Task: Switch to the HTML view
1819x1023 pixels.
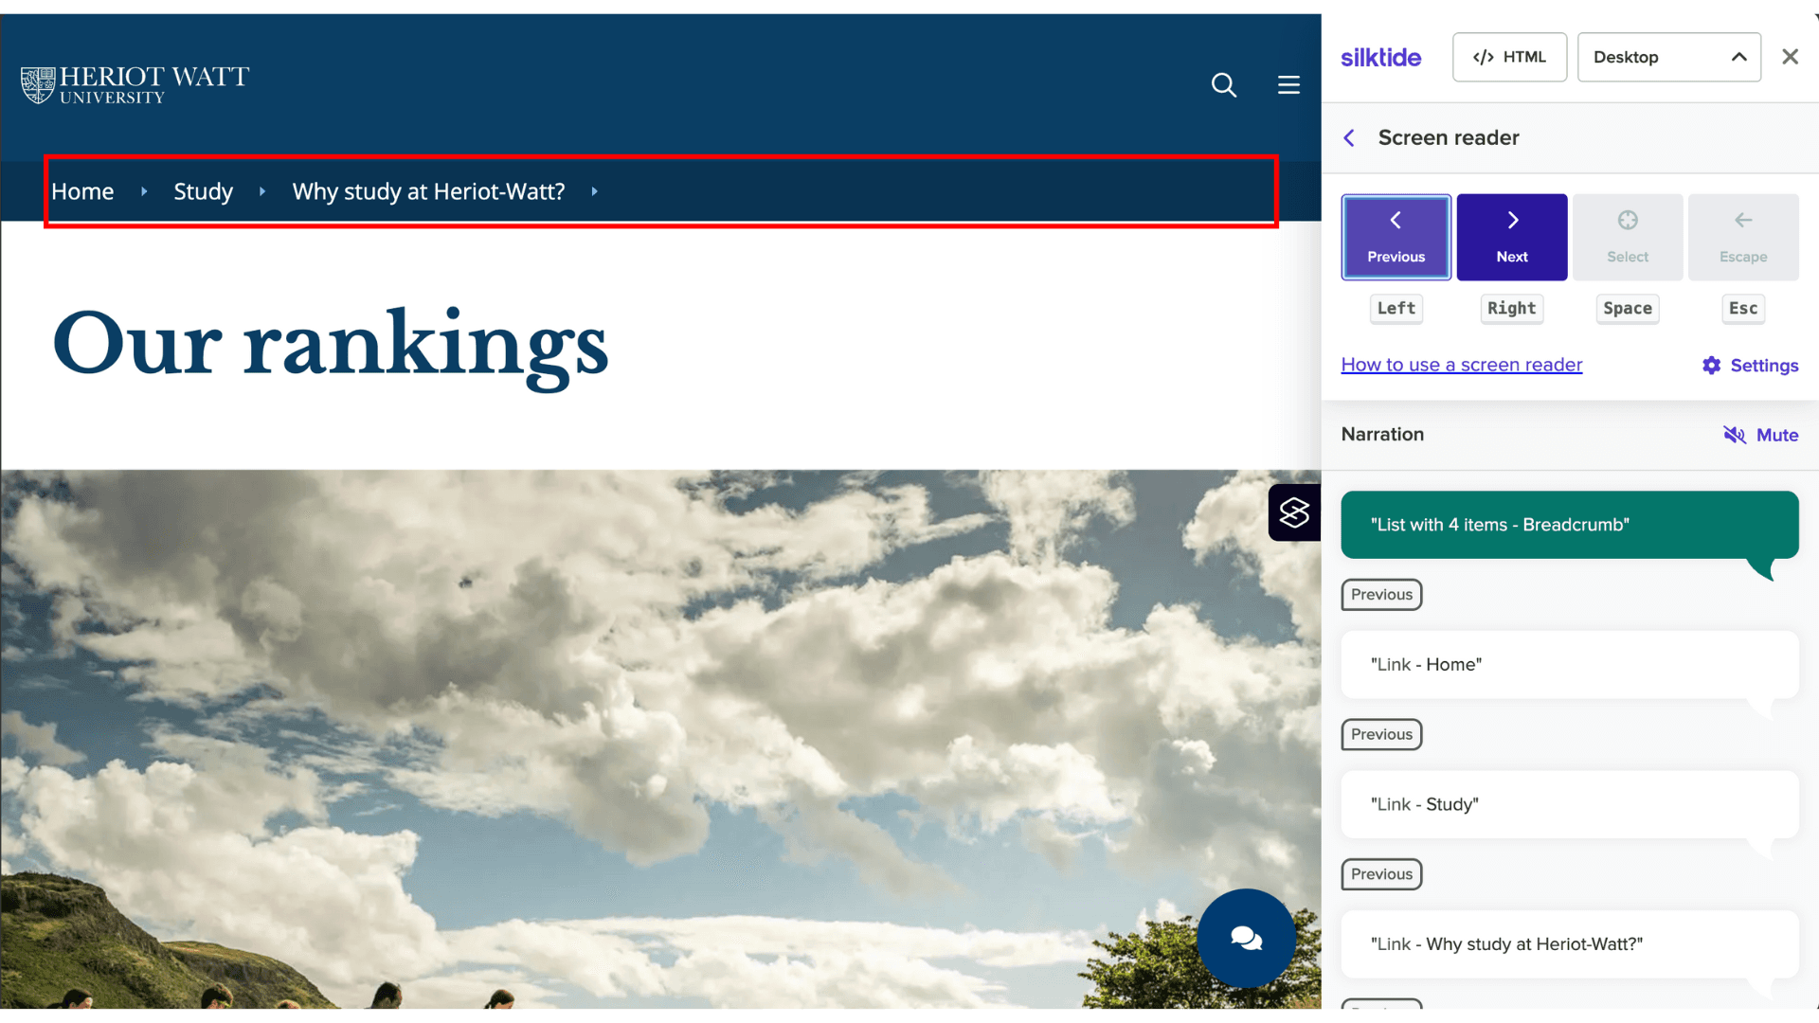Action: pos(1509,57)
